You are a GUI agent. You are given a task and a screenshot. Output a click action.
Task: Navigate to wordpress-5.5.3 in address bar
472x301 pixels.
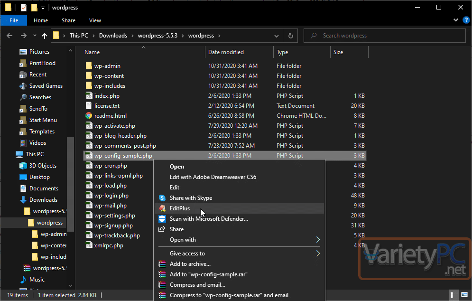click(x=158, y=36)
